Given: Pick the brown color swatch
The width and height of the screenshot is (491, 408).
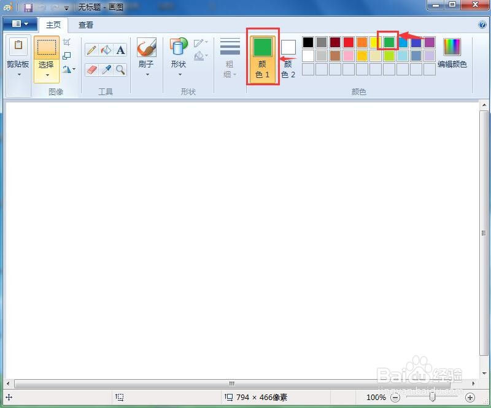Looking at the screenshot, I should [x=334, y=56].
